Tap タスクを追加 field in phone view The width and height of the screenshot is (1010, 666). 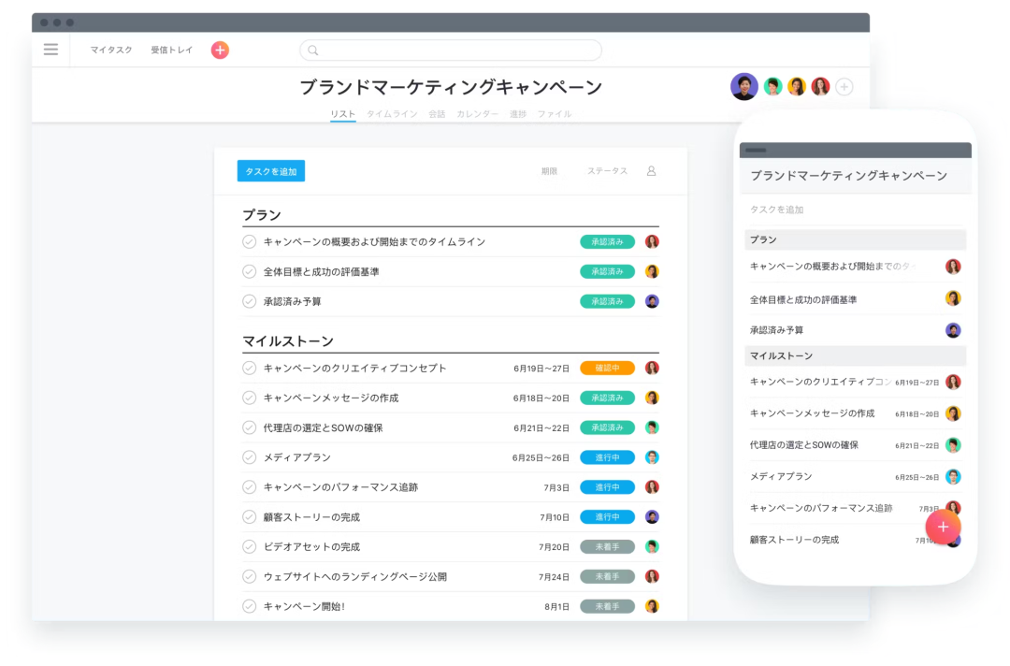click(855, 210)
